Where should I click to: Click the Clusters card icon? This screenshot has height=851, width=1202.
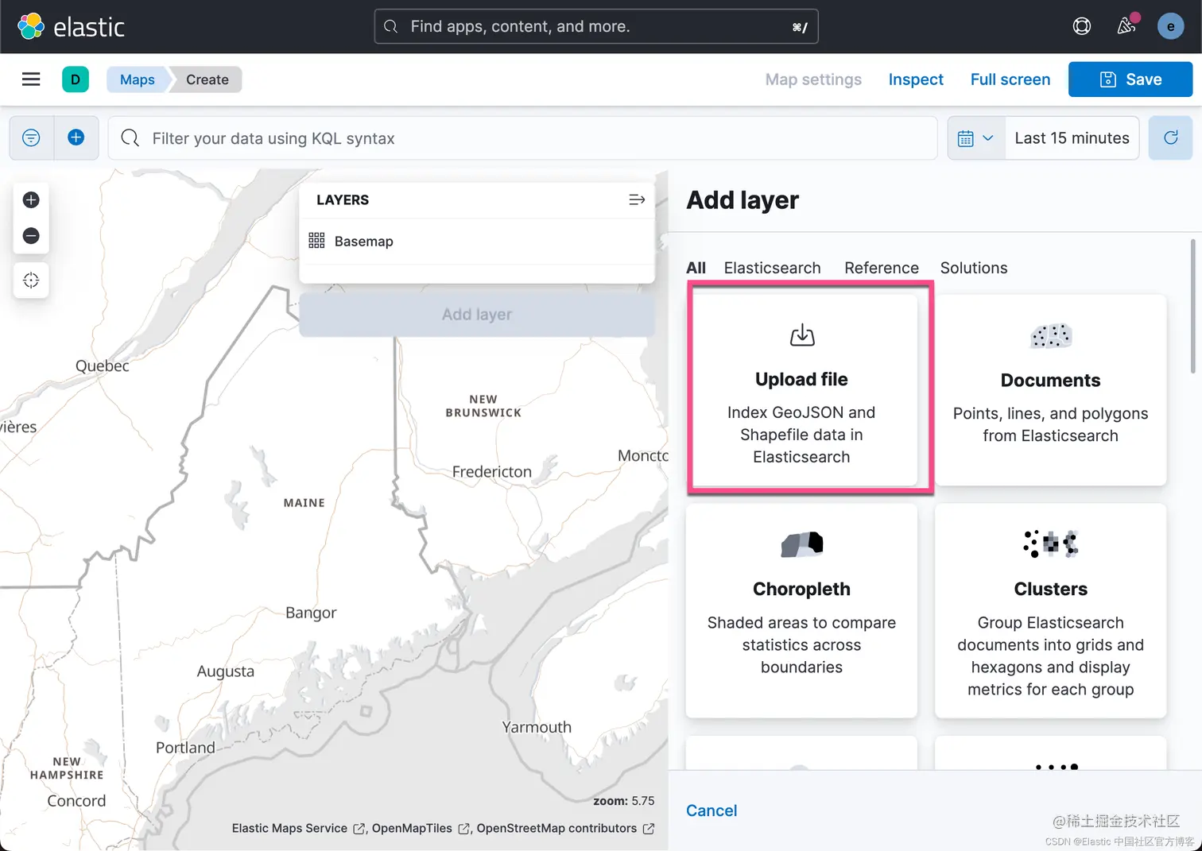[x=1051, y=544]
